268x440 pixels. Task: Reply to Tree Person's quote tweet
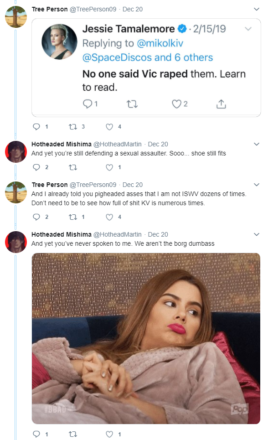click(x=36, y=127)
